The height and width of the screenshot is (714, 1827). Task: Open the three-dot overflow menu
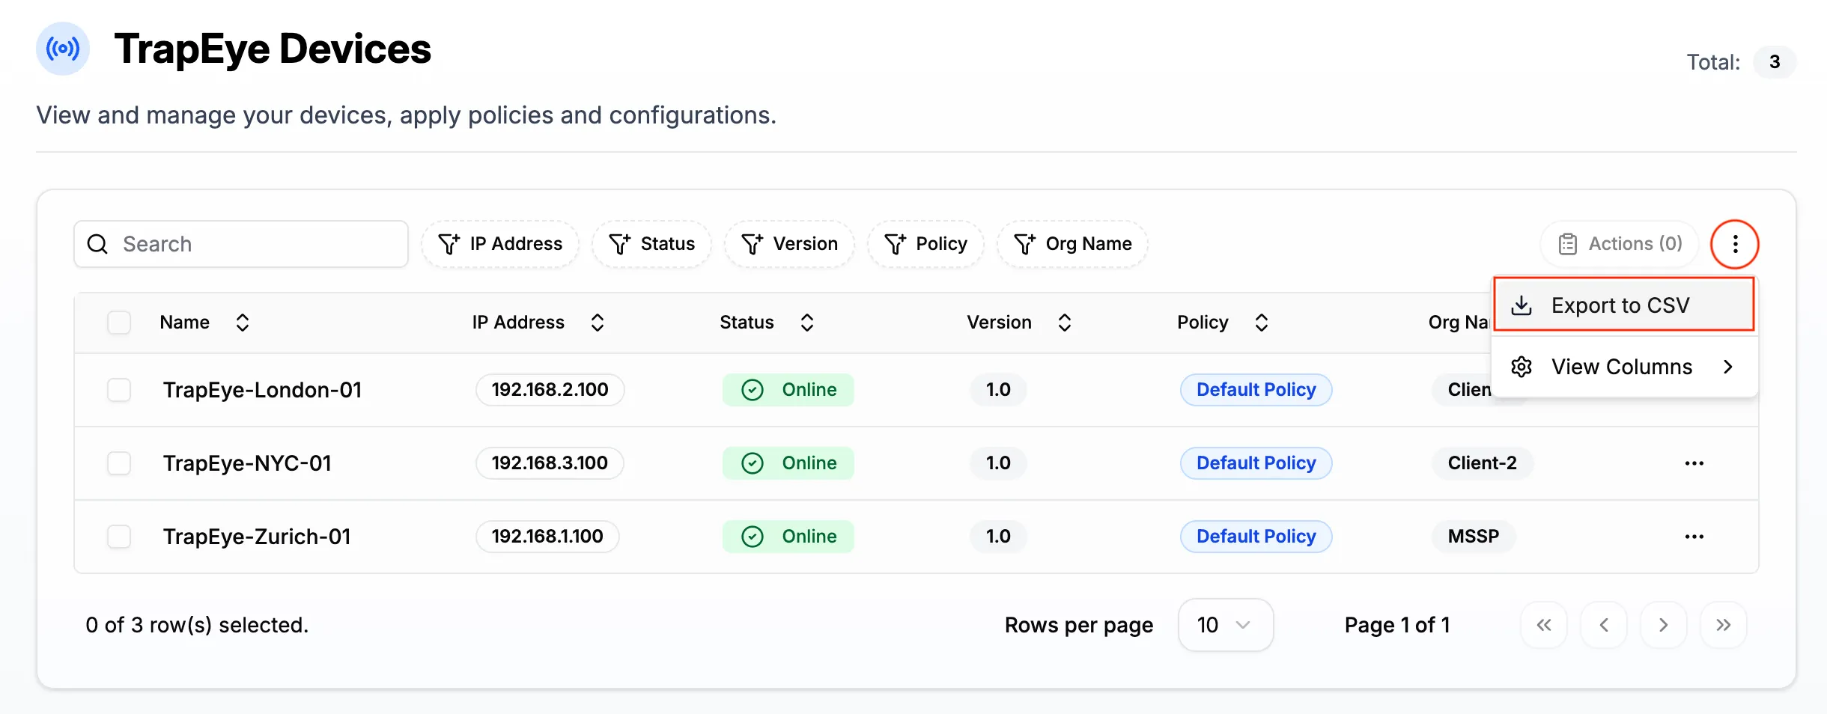pyautogui.click(x=1735, y=244)
